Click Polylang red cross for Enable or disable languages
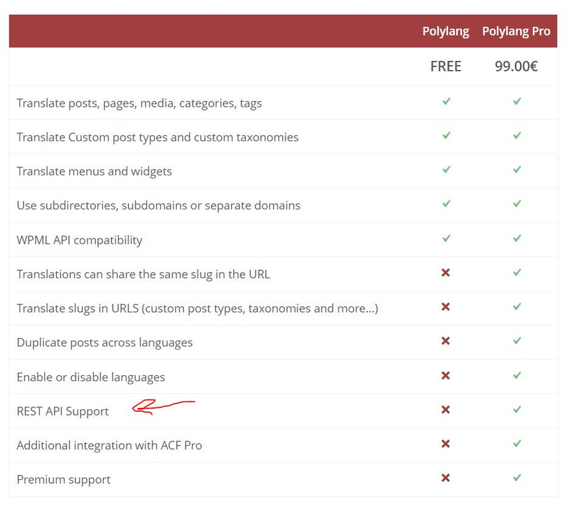 (446, 375)
